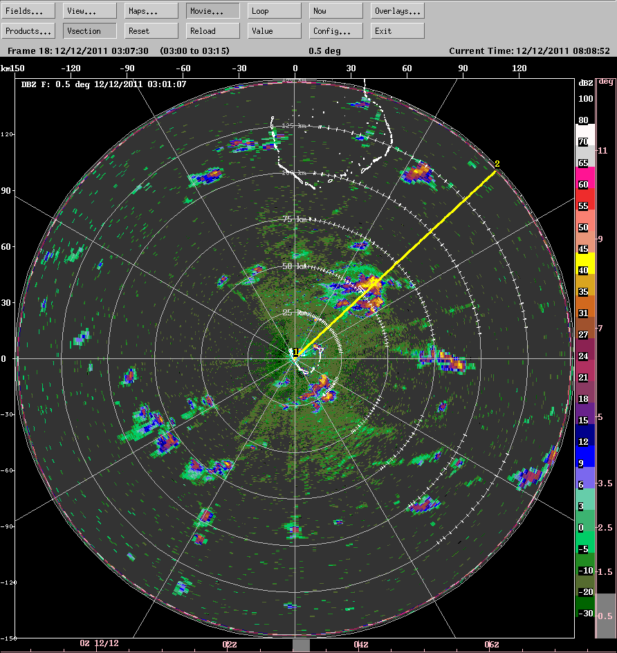Click the white 70 dBZ color swatch
Screen dimensions: 617x653
click(x=585, y=135)
